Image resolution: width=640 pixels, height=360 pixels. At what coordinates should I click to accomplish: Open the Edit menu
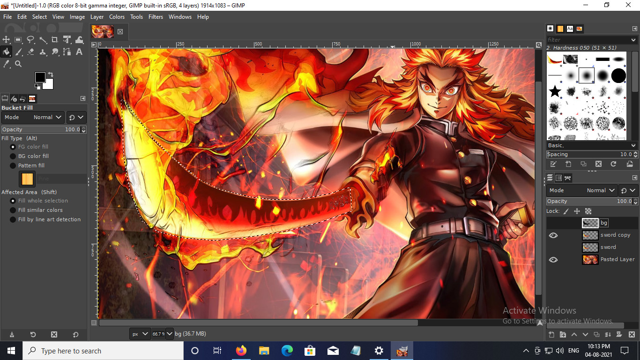(x=22, y=17)
